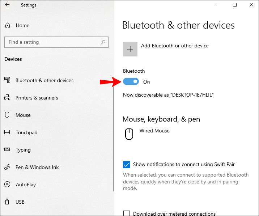The height and width of the screenshot is (216, 259).
Task: Click the search magnifier icon
Action: (x=103, y=42)
